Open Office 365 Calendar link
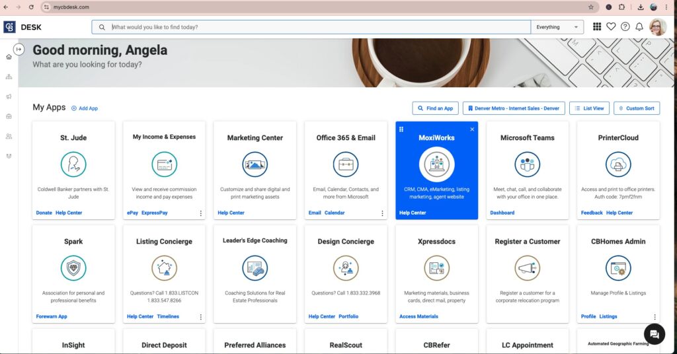The image size is (677, 354). click(335, 213)
